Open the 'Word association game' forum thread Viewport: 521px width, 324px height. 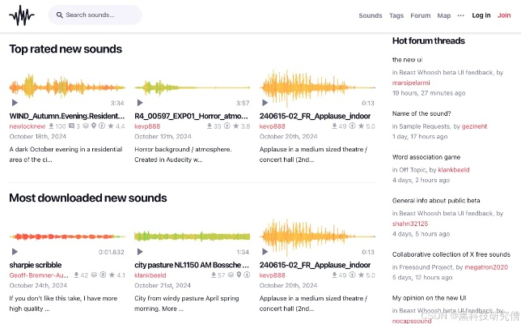pos(426,156)
